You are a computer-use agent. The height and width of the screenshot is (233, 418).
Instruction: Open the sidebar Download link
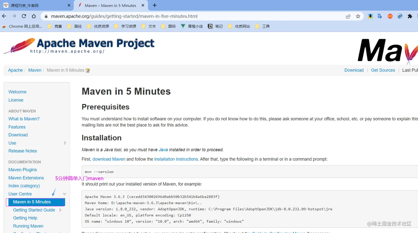(x=18, y=135)
